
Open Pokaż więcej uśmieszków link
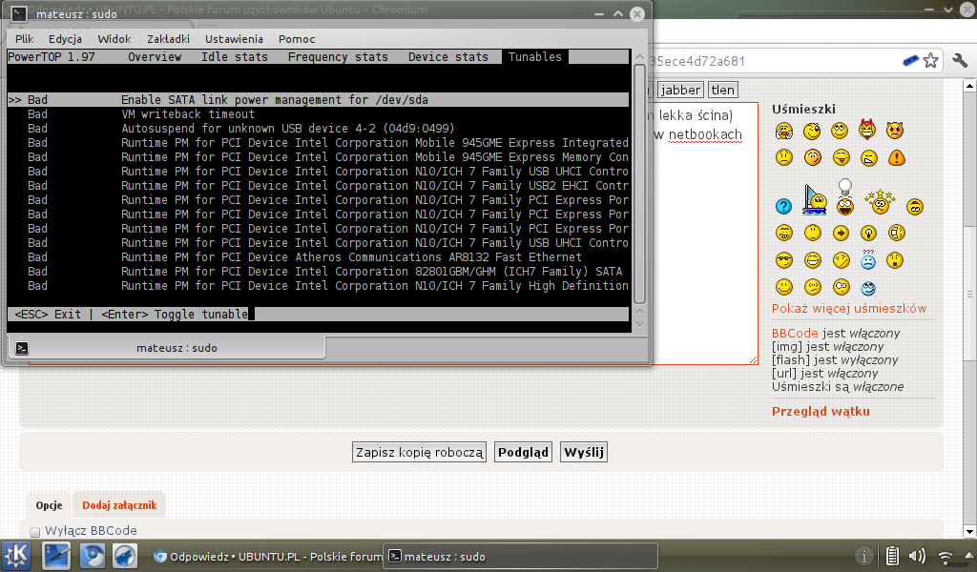[x=849, y=308]
